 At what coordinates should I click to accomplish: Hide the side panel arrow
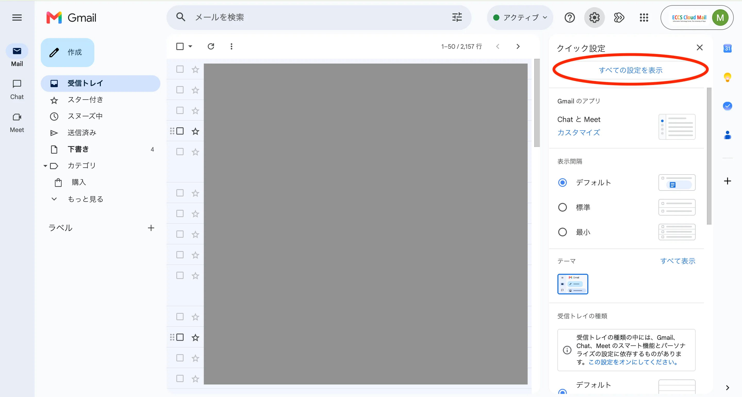pos(727,388)
